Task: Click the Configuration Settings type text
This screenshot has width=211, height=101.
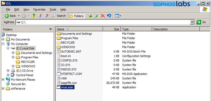Action: tap(136, 56)
